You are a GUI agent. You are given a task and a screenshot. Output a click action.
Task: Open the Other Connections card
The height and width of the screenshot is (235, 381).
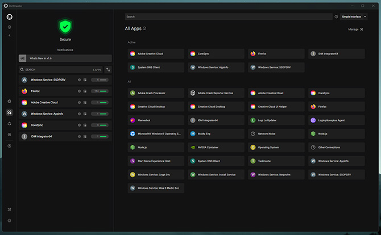pyautogui.click(x=337, y=148)
